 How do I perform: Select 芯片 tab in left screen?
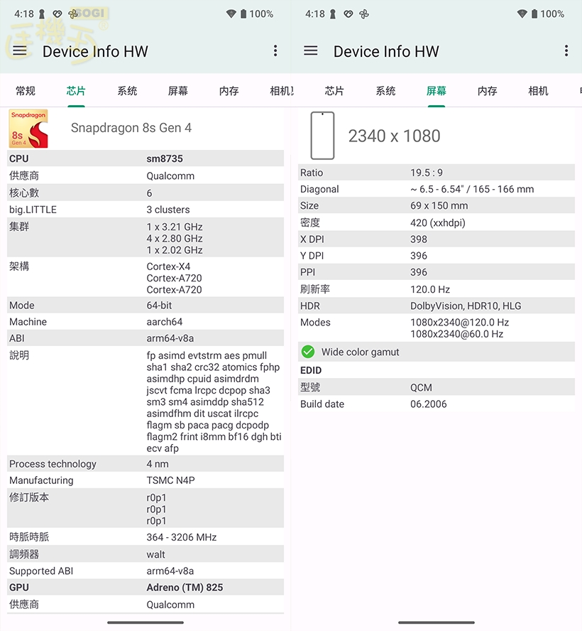76,91
